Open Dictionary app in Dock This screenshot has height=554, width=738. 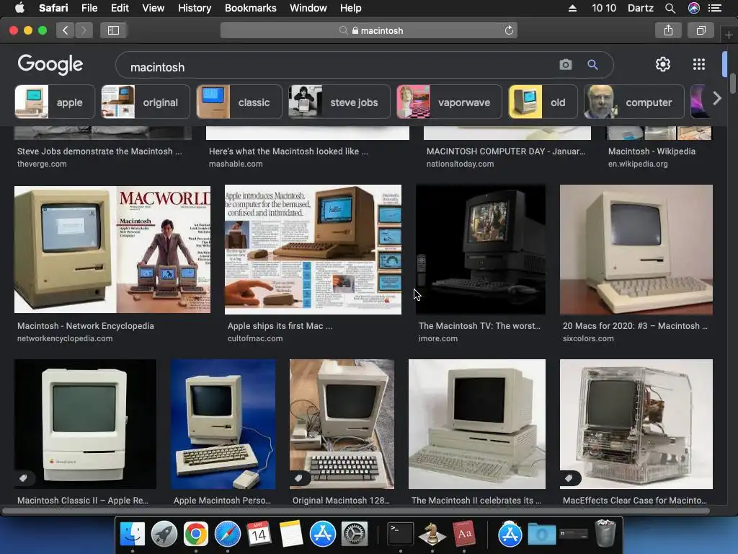(464, 535)
